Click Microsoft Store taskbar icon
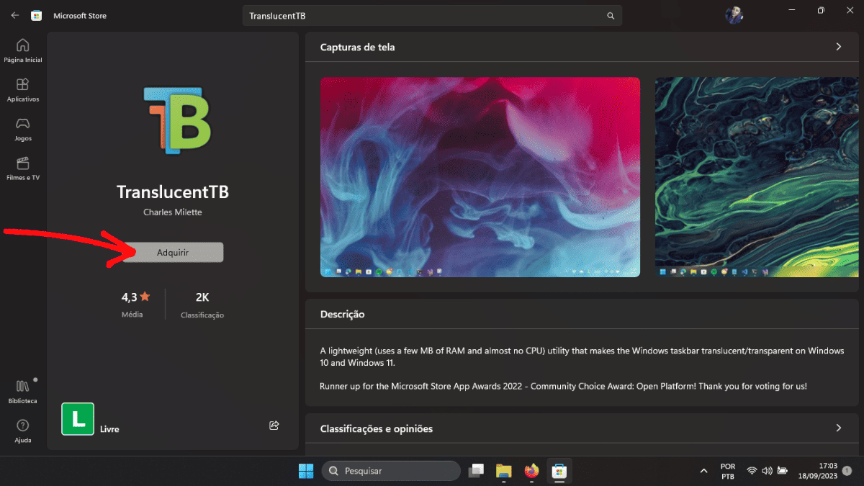This screenshot has height=486, width=864. click(559, 471)
